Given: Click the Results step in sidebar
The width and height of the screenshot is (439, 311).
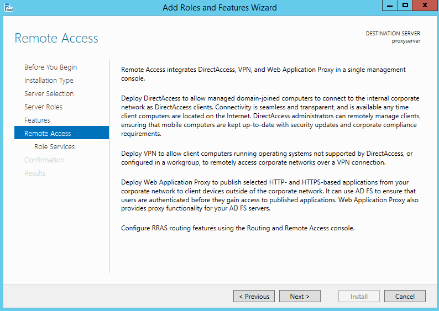Looking at the screenshot, I should pos(35,173).
